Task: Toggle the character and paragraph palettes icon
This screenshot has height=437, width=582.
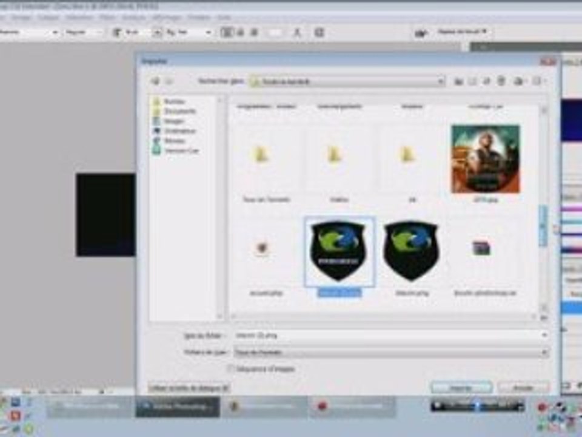Action: [x=319, y=33]
